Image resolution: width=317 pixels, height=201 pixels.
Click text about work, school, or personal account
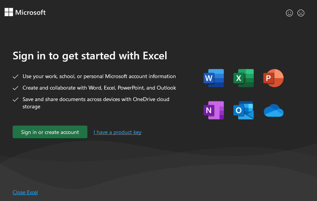pyautogui.click(x=99, y=76)
